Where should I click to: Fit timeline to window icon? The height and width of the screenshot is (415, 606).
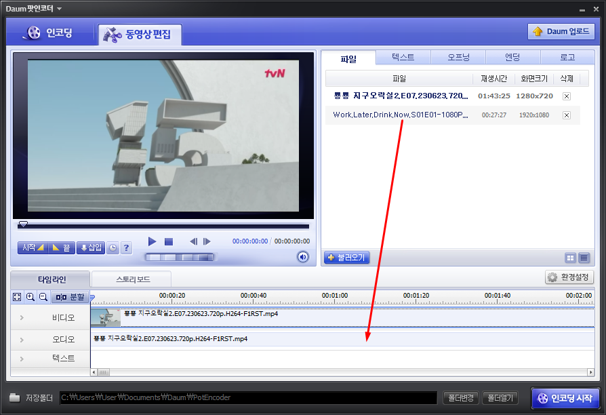coord(17,297)
